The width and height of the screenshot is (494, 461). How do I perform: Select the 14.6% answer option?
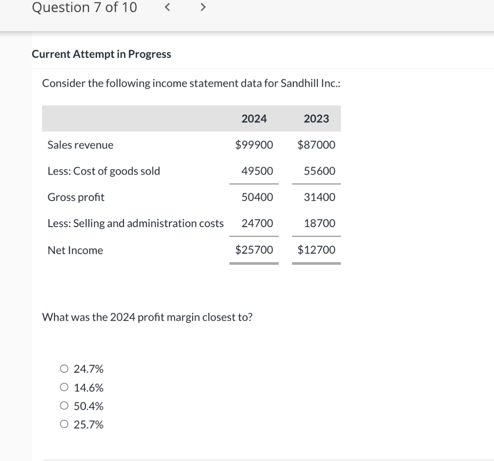click(x=64, y=387)
